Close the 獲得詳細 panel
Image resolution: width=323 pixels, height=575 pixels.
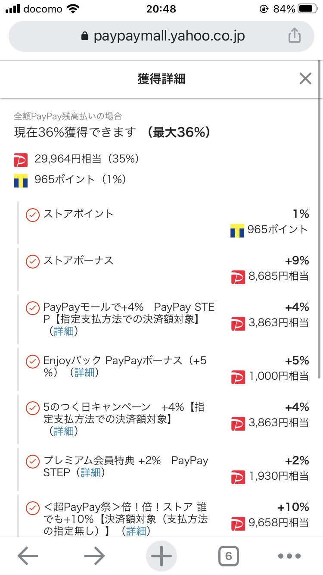(x=305, y=79)
